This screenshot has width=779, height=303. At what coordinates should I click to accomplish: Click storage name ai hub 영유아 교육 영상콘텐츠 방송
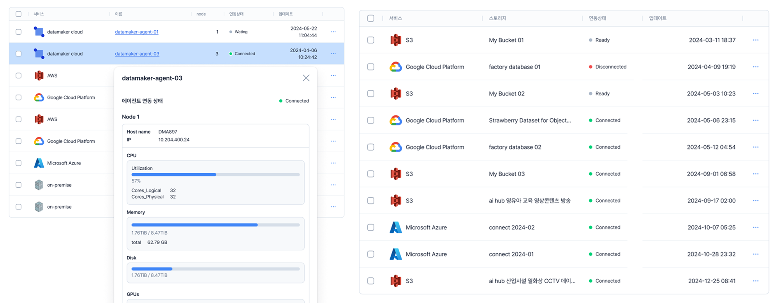click(530, 201)
